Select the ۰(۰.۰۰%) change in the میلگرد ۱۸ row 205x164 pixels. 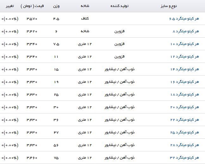pos(10,95)
